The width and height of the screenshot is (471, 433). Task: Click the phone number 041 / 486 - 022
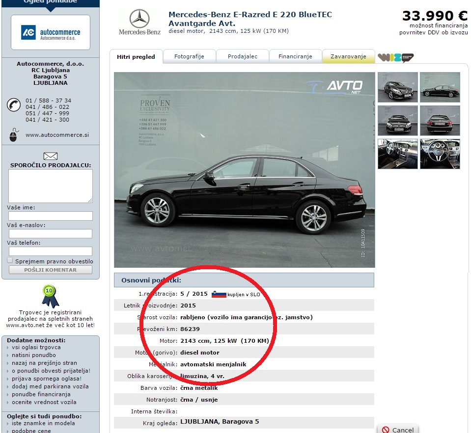tap(48, 107)
